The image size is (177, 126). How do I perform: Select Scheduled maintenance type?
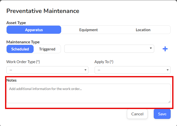tap(20, 49)
